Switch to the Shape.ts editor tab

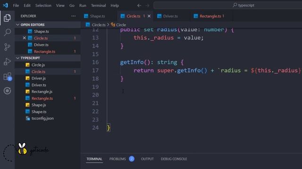tap(99, 16)
